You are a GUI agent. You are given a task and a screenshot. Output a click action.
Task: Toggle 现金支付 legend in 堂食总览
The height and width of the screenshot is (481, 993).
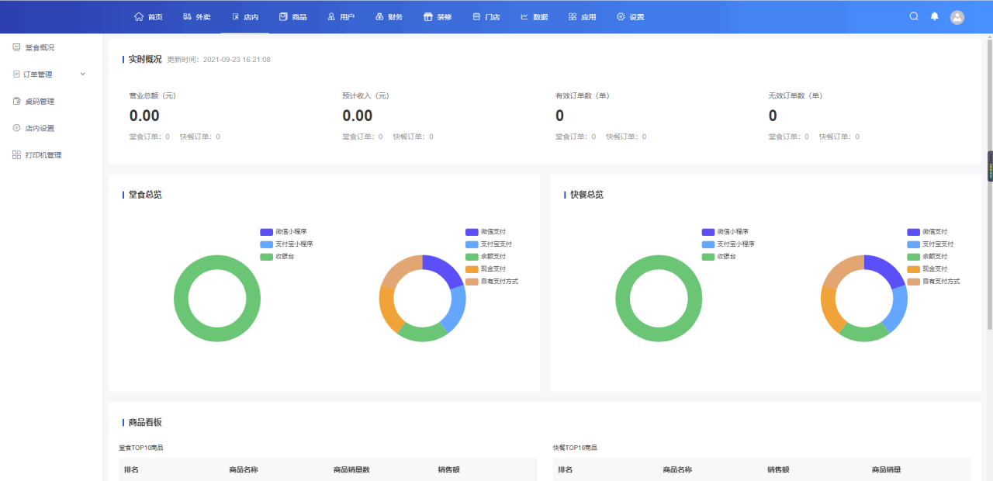coord(472,269)
